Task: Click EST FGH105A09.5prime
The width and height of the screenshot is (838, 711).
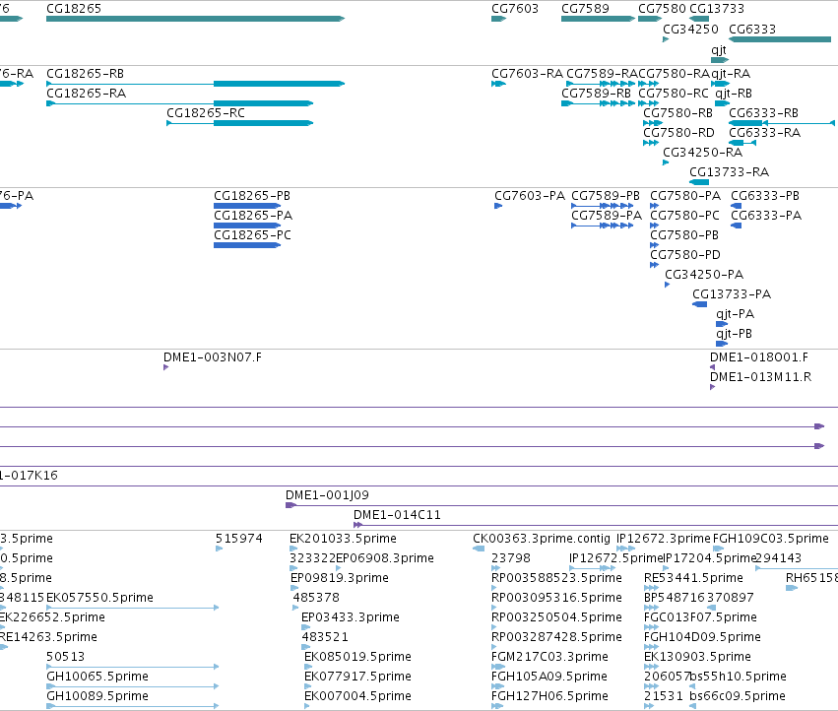Action: point(497,687)
